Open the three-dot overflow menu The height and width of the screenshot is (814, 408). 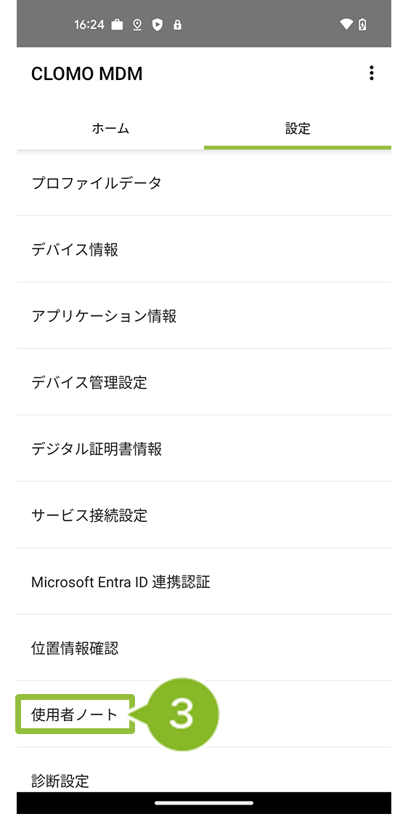[x=371, y=73]
